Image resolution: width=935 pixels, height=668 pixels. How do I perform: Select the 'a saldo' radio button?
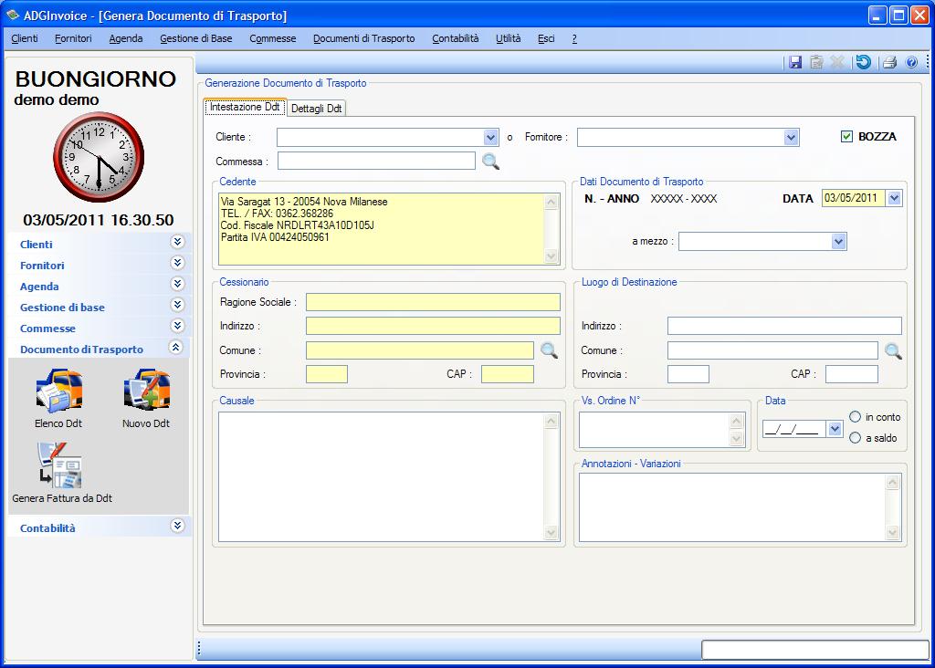tap(856, 438)
